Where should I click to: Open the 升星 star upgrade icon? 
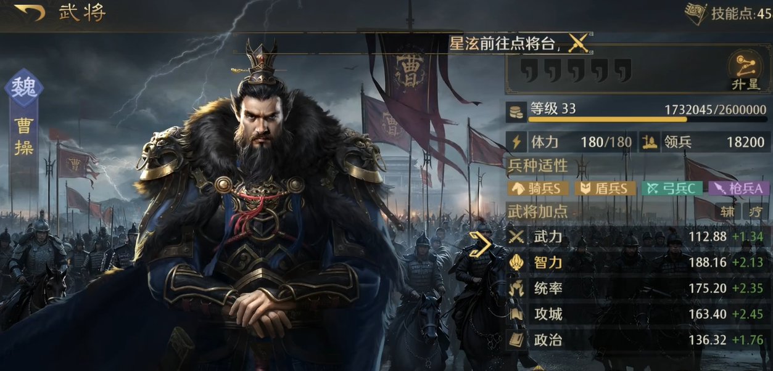pos(745,70)
